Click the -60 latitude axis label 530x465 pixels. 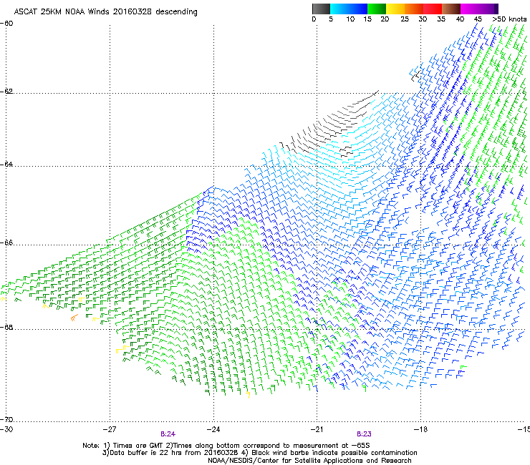pos(6,24)
